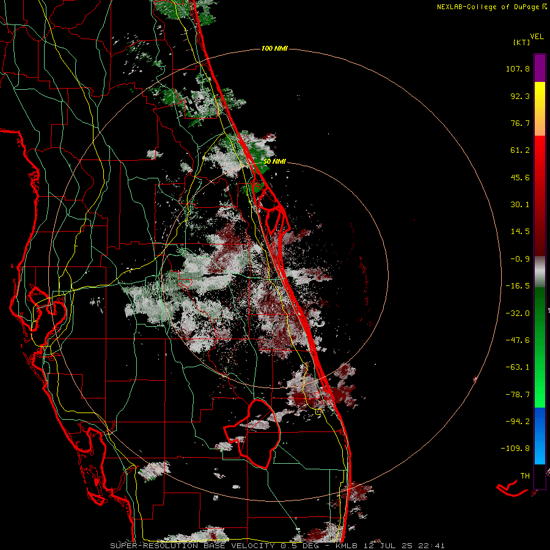Click the TH threshold label on legend
This screenshot has height=550, width=550.
point(525,476)
